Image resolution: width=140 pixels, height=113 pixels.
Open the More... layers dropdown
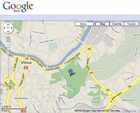click(x=84, y=24)
